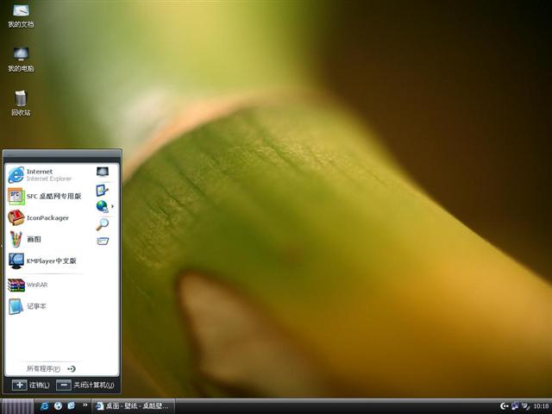
Task: Click the third quick launch icon
Action: (72, 406)
